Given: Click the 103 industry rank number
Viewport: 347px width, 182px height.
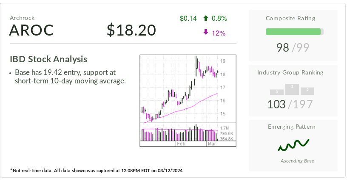Looking at the screenshot, I should [x=276, y=104].
